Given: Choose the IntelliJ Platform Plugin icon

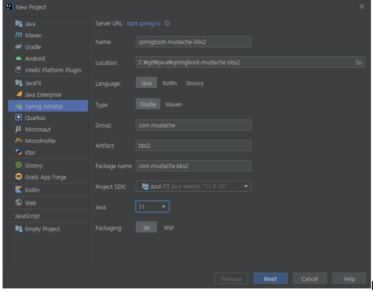Looking at the screenshot, I should click(x=19, y=70).
